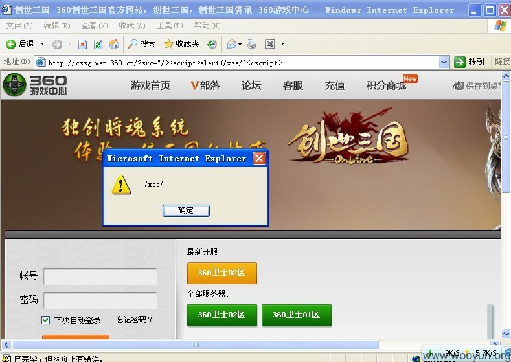Open the 论坛 forum link
This screenshot has width=511, height=362.
(x=251, y=85)
